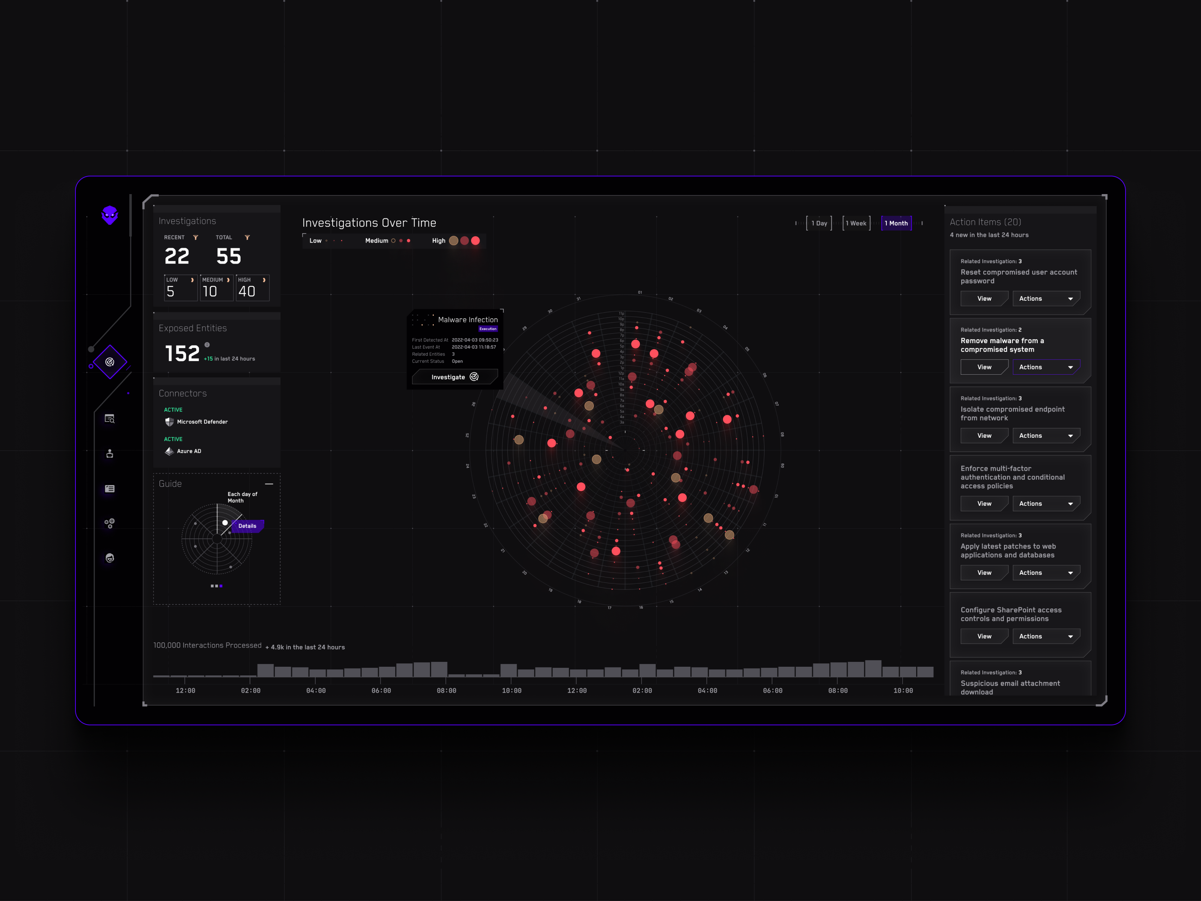The height and width of the screenshot is (901, 1201).
Task: Switch to the 1 Day time range
Action: point(819,223)
